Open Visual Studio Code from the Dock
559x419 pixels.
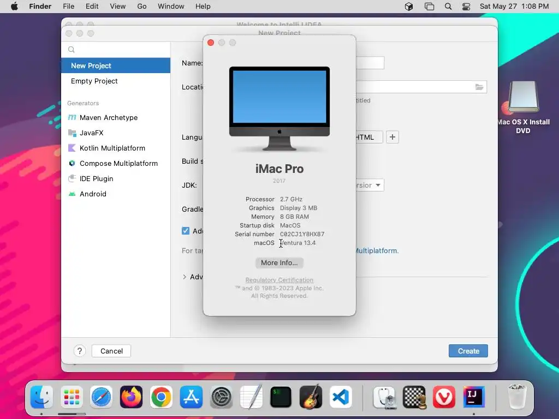click(341, 397)
